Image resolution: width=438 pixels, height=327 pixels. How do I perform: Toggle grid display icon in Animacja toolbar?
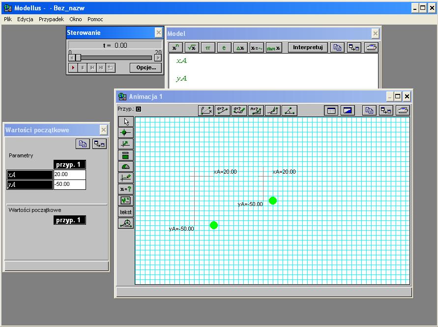[x=331, y=111]
